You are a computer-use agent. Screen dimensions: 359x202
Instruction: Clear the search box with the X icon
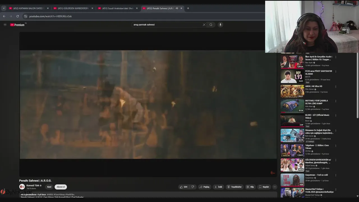click(204, 25)
